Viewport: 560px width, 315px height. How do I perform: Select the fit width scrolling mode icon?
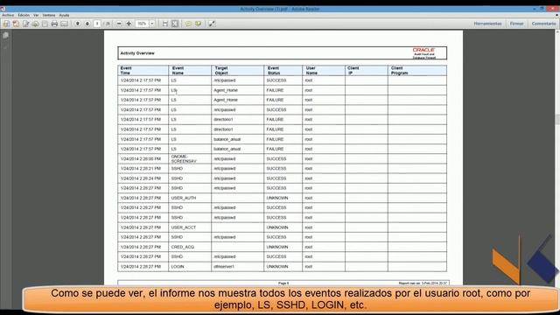click(x=165, y=24)
